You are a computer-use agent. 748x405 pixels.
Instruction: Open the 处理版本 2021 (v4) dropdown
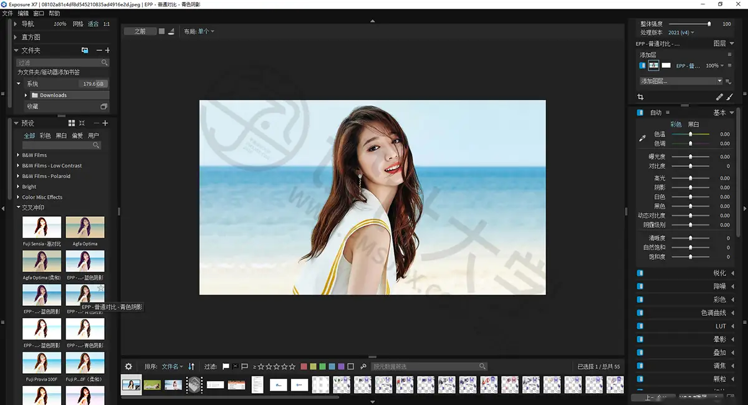coord(682,32)
